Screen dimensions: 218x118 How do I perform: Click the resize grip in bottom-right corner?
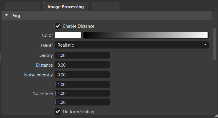click(216, 116)
